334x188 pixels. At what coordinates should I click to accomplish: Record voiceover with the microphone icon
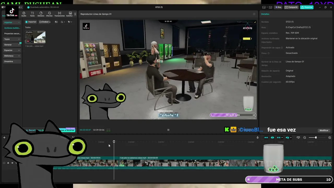click(258, 138)
